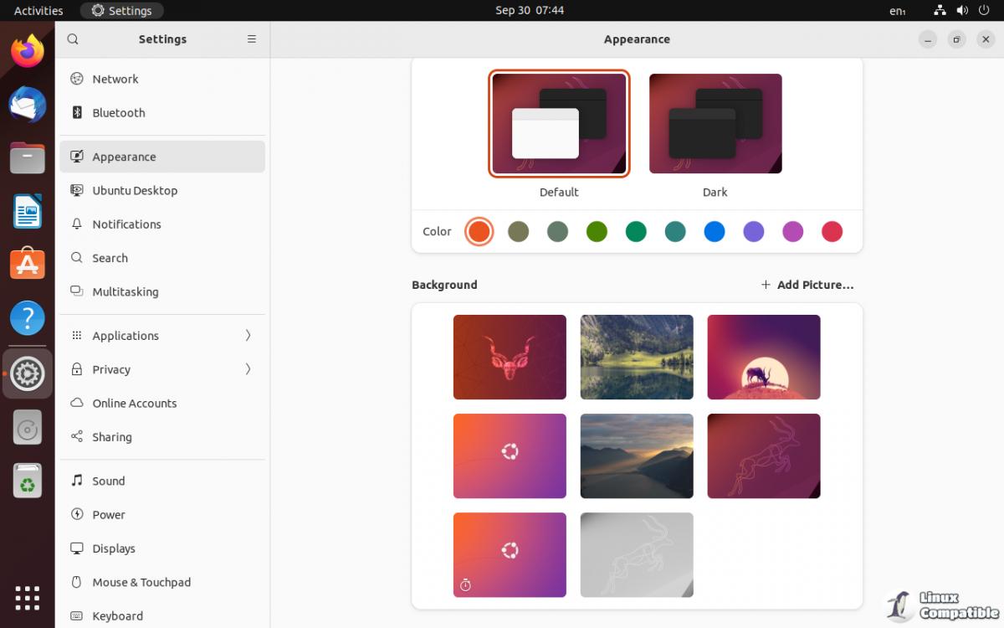
Task: Expand the Privacy settings chevron
Action: pyautogui.click(x=248, y=369)
